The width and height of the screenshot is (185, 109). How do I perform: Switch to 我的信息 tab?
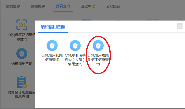coord(13,6)
